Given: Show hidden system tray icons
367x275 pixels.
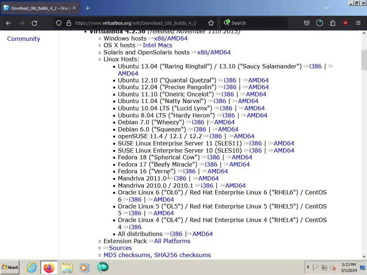Looking at the screenshot, I should coord(308,267).
